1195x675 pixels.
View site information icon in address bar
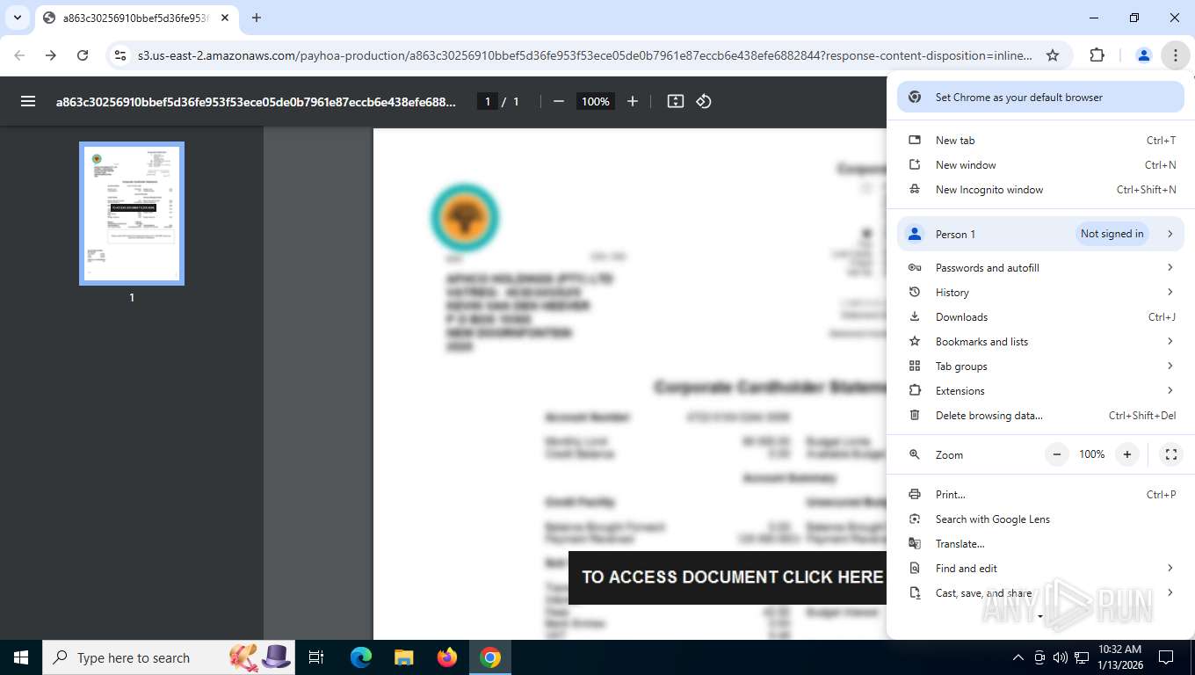[x=121, y=55]
